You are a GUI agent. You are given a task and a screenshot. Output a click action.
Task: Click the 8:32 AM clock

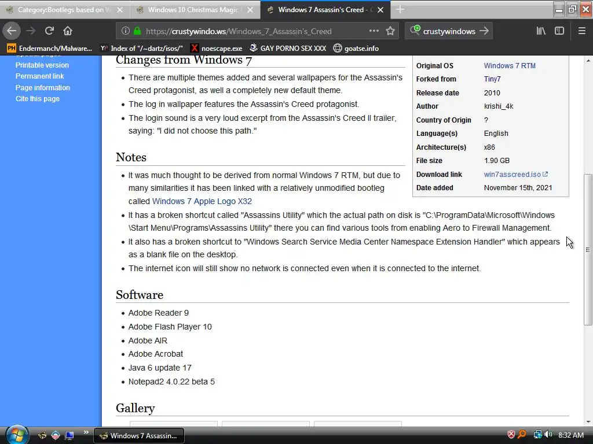point(570,435)
